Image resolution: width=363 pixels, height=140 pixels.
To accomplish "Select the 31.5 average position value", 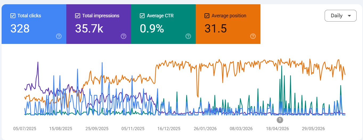I will click(215, 28).
